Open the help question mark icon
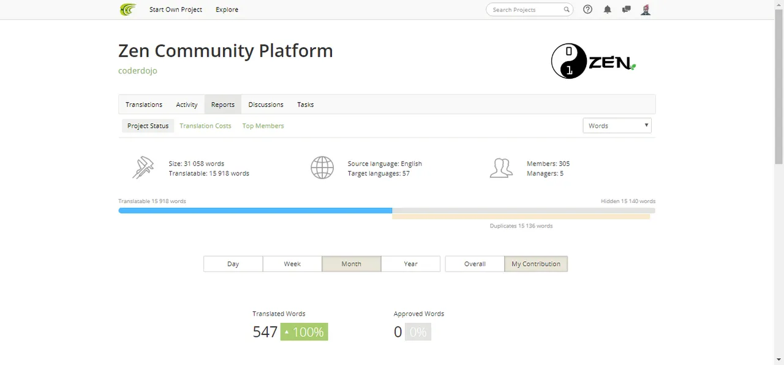The height and width of the screenshot is (365, 784). tap(588, 9)
